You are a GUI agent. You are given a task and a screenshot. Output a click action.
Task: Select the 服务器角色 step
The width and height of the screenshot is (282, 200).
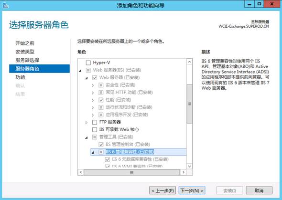[x=39, y=69]
